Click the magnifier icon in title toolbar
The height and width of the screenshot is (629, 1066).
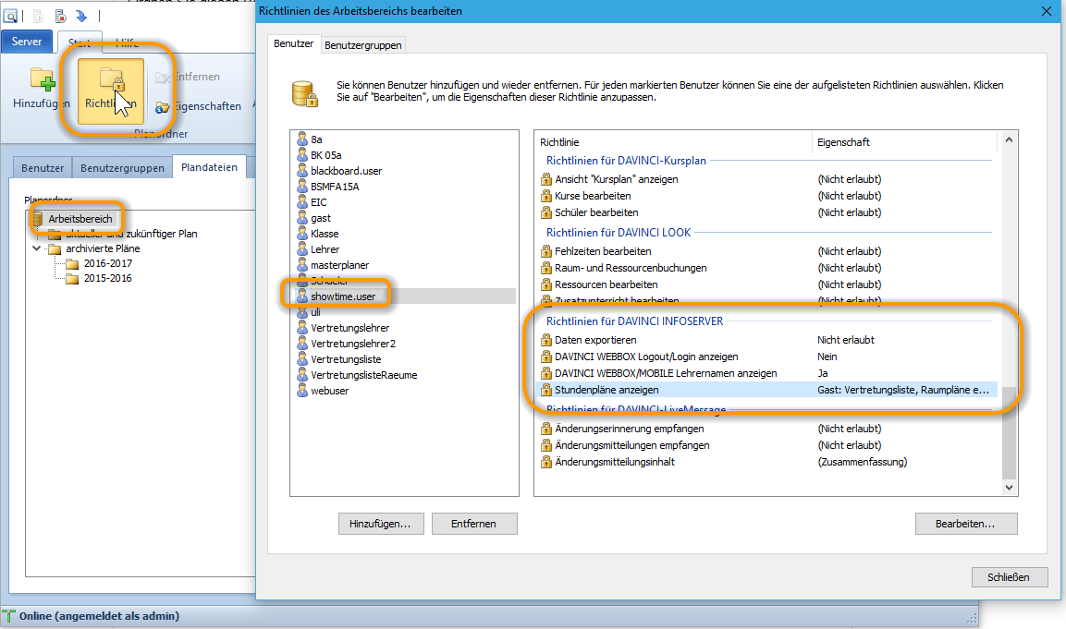(x=10, y=16)
